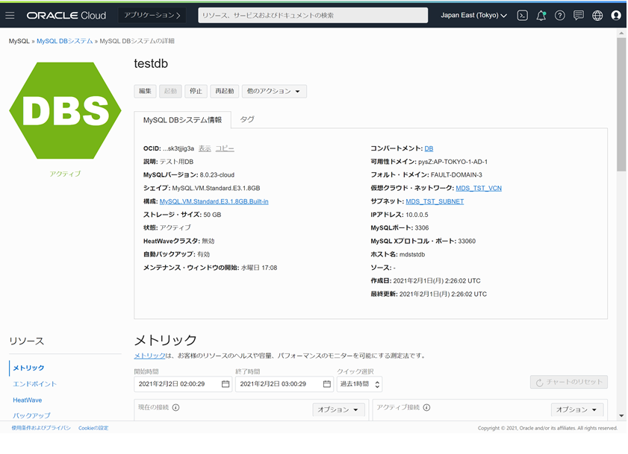Click the help question mark icon

[560, 15]
